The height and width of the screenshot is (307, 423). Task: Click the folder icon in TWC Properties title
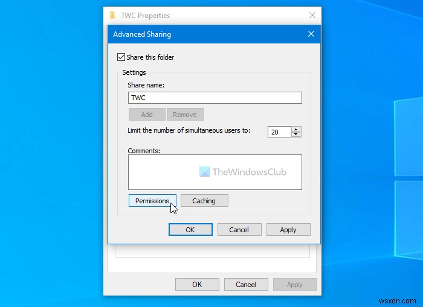click(112, 15)
